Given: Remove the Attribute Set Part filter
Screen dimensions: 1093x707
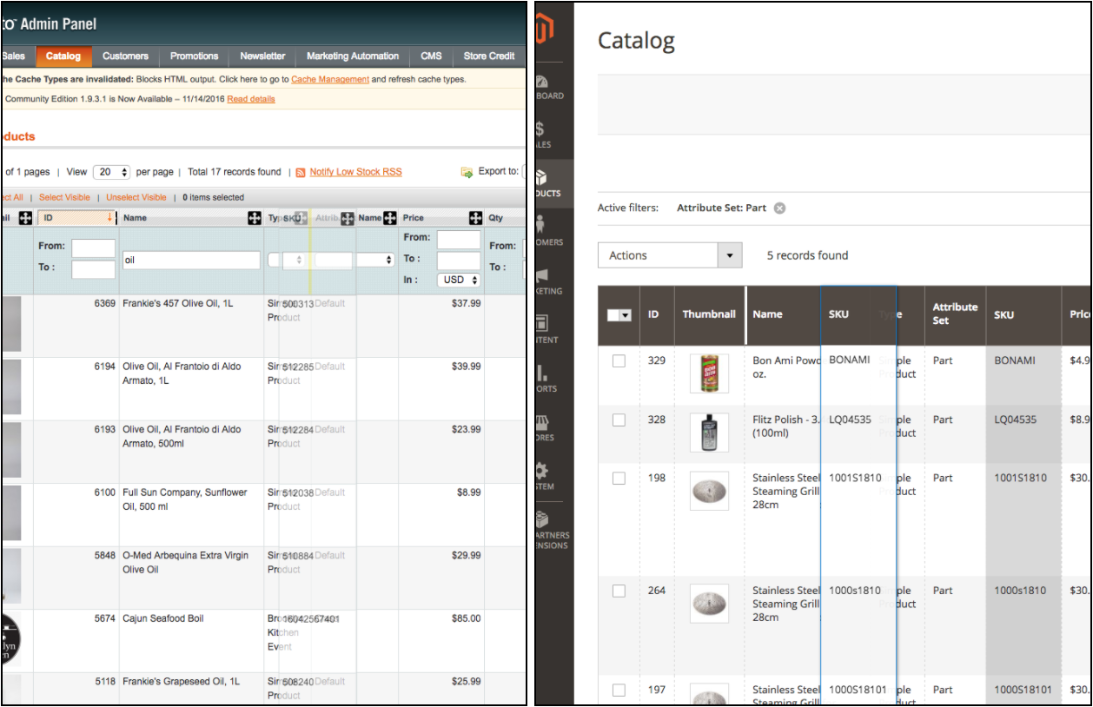Looking at the screenshot, I should [x=779, y=208].
